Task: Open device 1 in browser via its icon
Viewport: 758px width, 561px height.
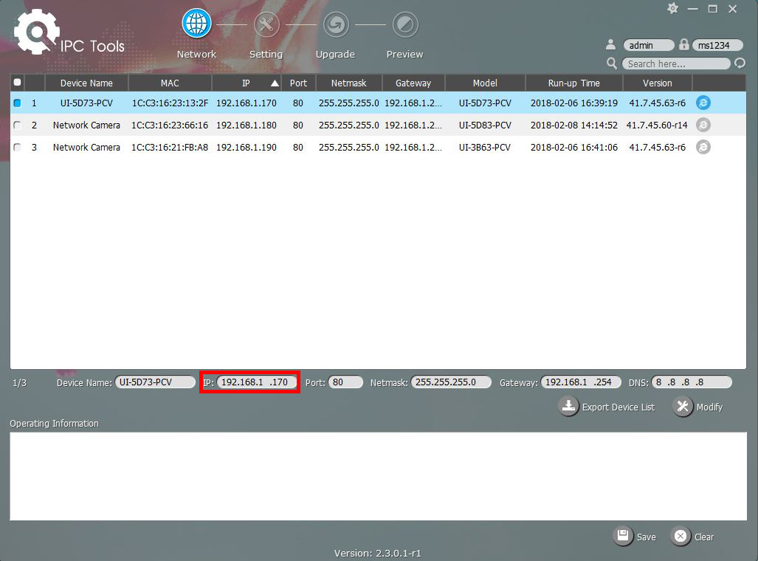Action: click(x=702, y=103)
